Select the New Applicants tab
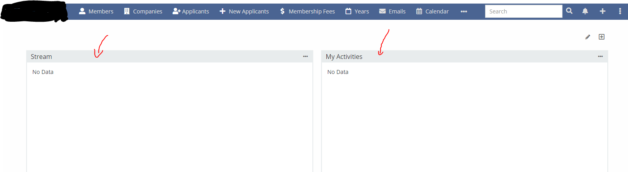 click(244, 11)
